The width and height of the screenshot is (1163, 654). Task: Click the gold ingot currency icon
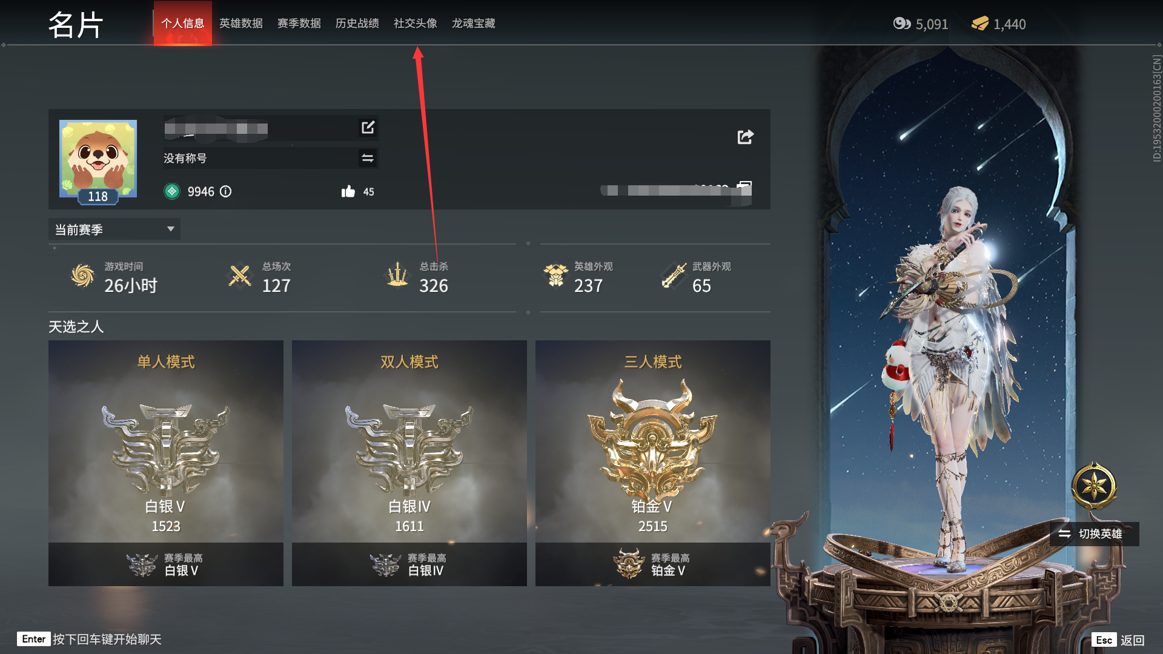tap(980, 24)
